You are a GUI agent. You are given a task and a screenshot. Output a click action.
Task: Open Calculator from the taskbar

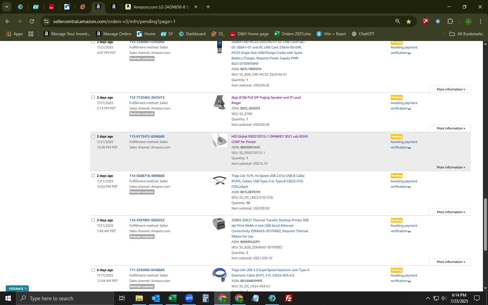205,298
